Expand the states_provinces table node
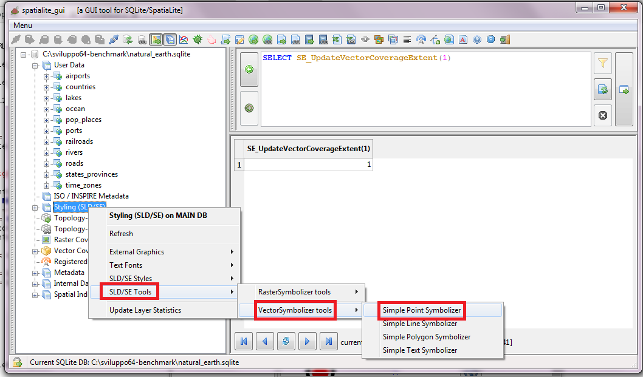The height and width of the screenshot is (377, 643). coord(46,175)
